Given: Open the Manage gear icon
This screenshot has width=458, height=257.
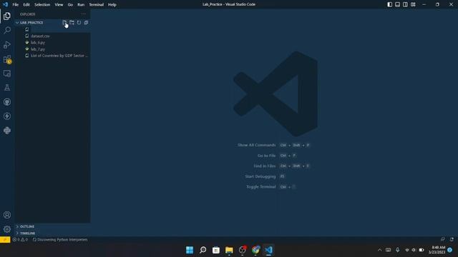Looking at the screenshot, I should coord(7,229).
